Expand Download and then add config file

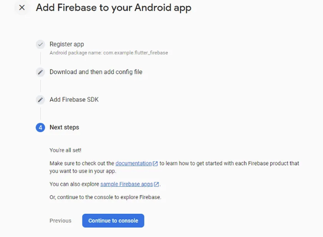pyautogui.click(x=96, y=72)
